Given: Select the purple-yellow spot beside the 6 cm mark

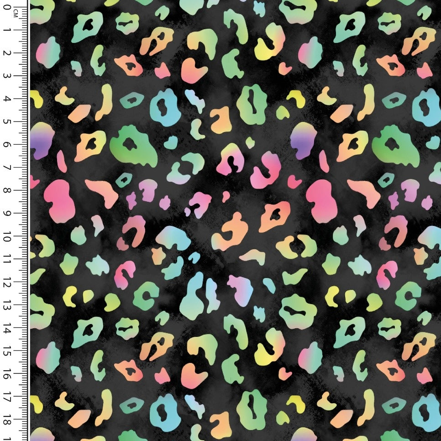Looking at the screenshot, I should point(42,141).
